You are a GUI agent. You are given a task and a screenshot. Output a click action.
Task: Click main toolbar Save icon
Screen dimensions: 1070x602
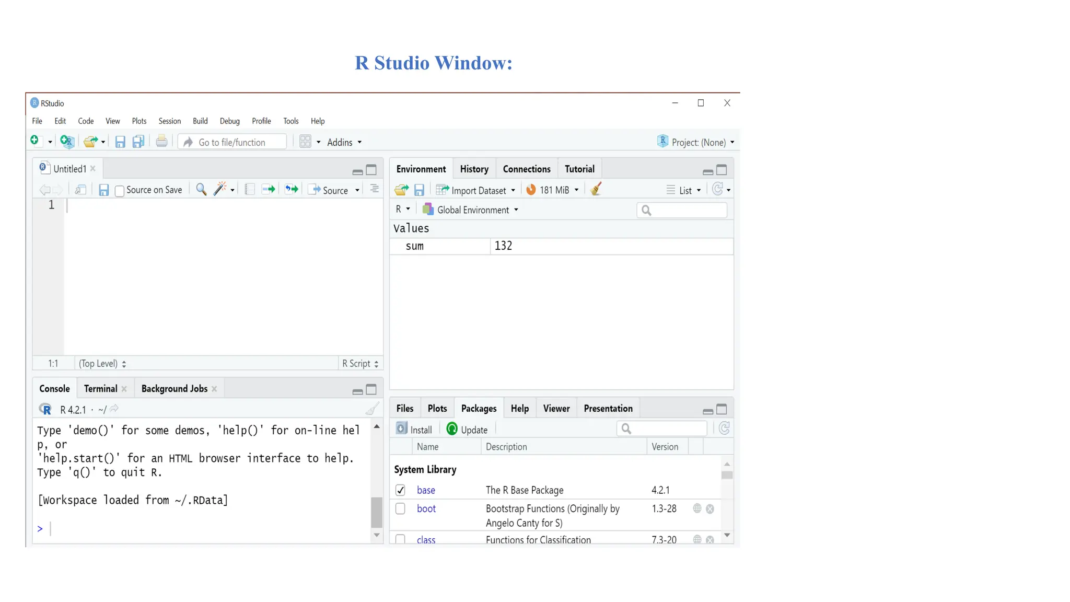120,142
